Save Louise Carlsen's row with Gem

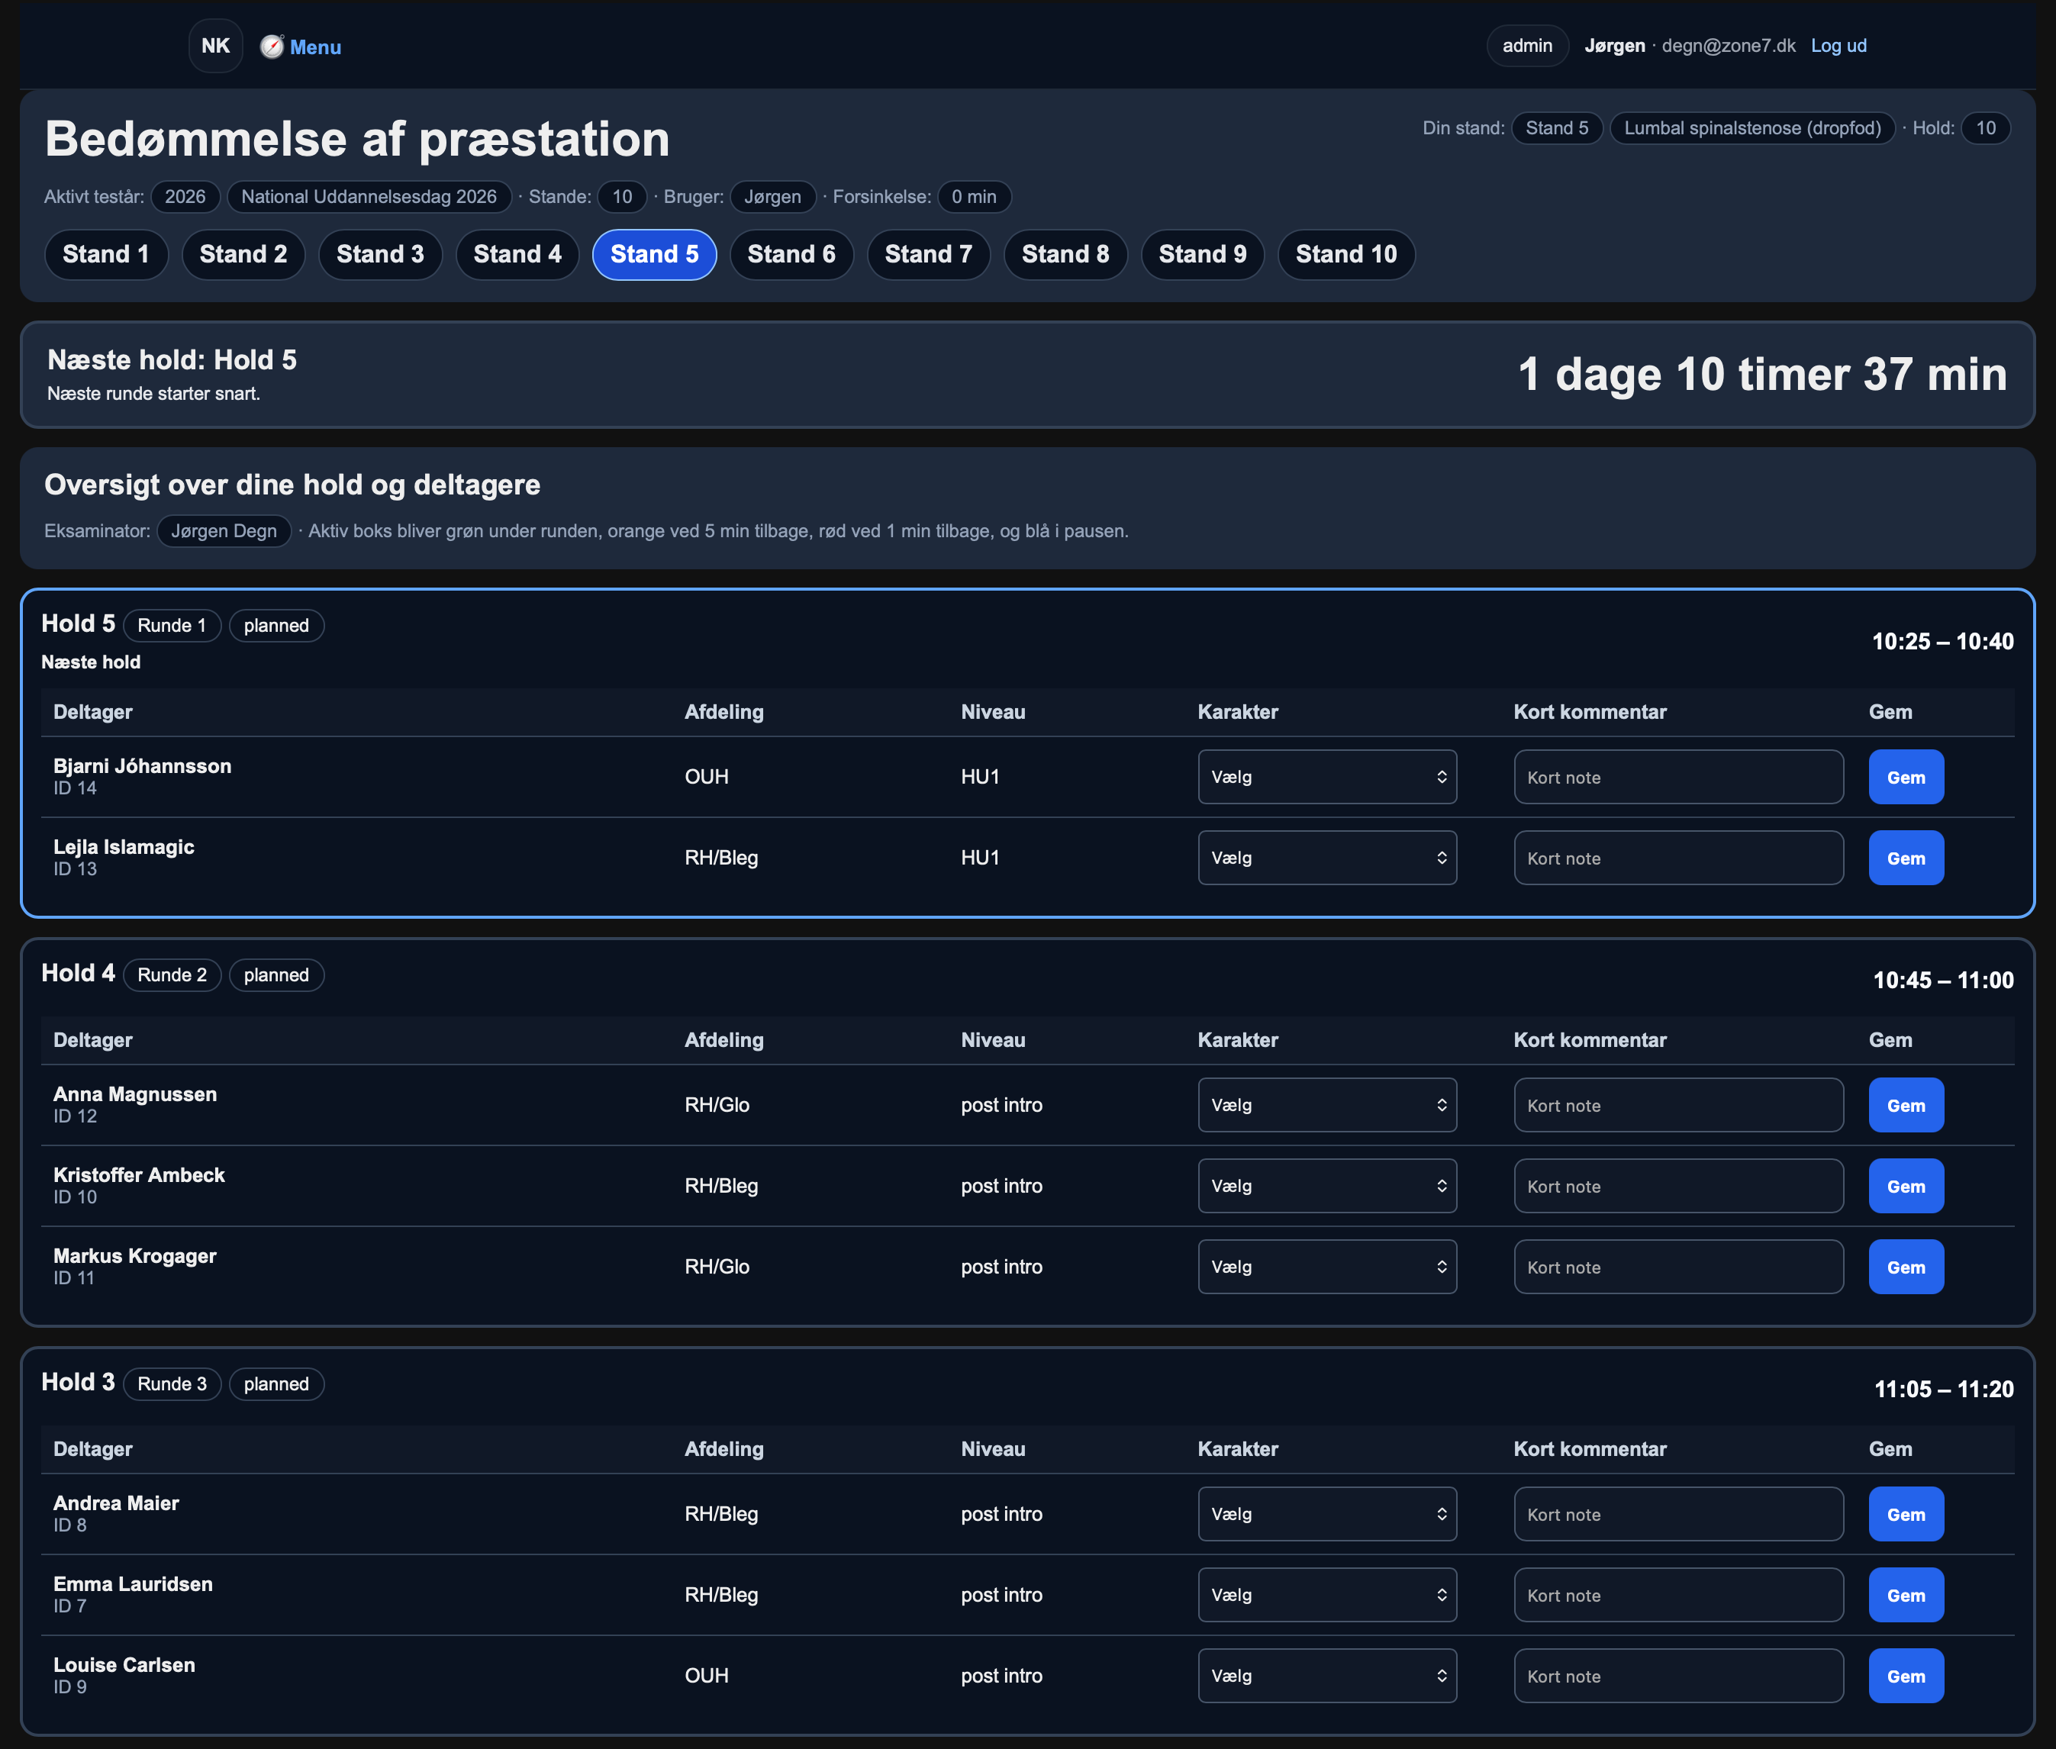[x=1905, y=1676]
